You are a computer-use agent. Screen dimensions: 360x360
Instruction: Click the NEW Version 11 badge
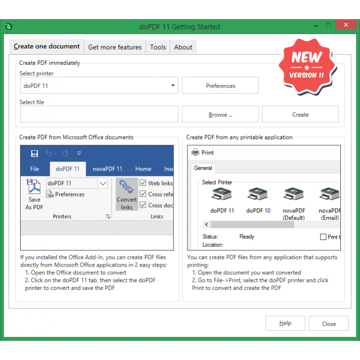pos(307,67)
